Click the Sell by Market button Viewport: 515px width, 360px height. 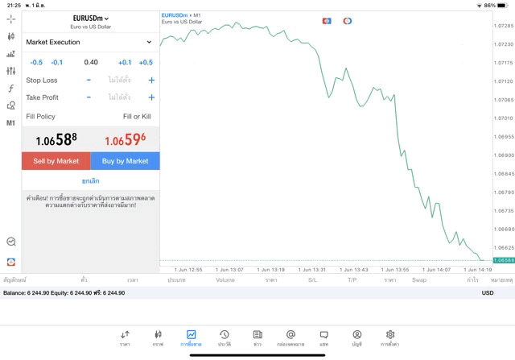56,161
